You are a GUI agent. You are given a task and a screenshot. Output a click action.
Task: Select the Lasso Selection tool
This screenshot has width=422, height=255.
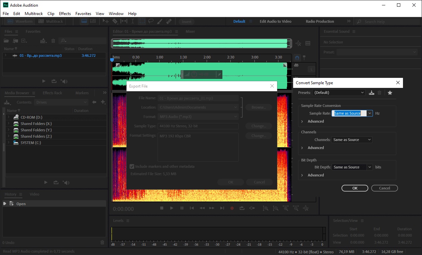pyautogui.click(x=151, y=21)
